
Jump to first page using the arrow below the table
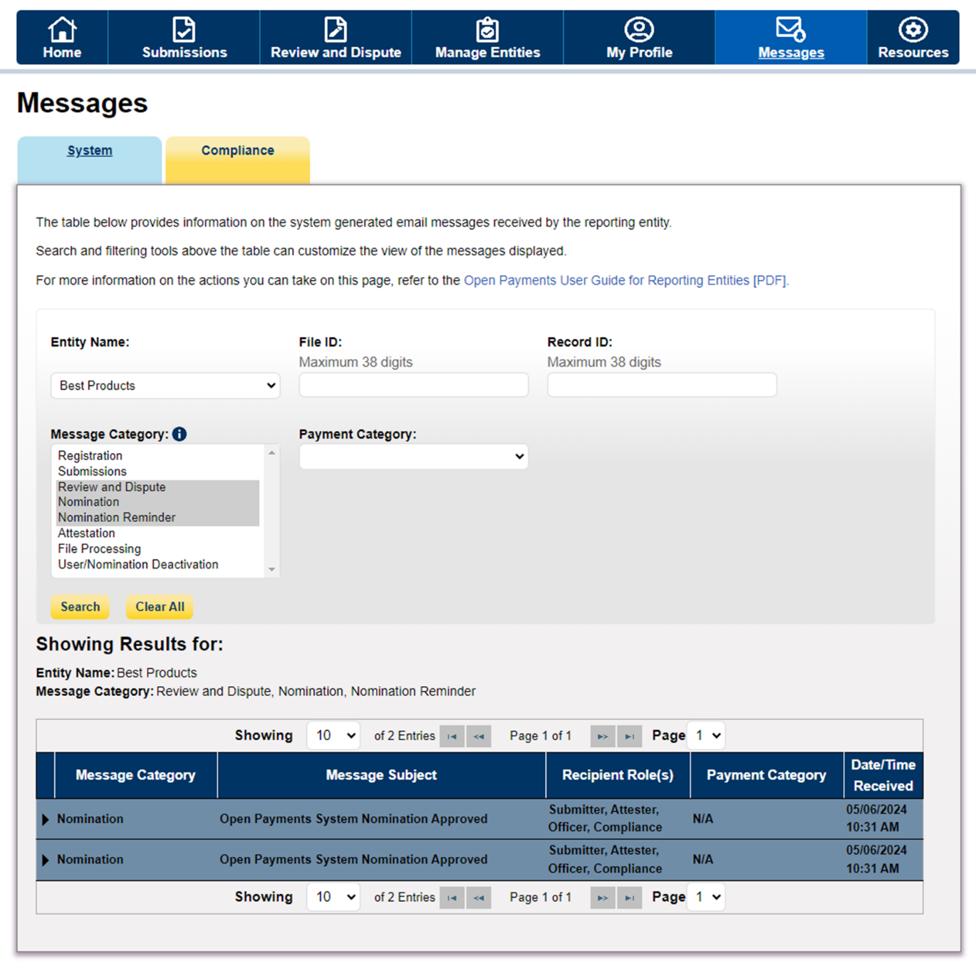click(x=452, y=898)
